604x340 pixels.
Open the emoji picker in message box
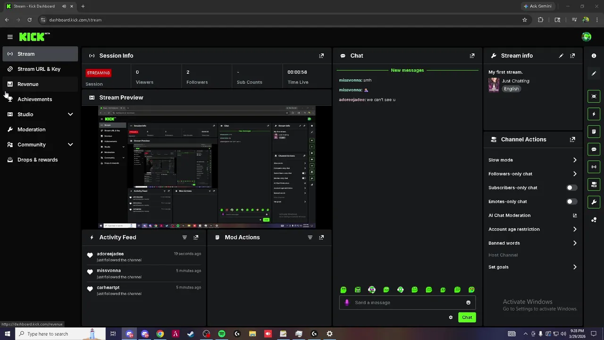[x=468, y=303]
